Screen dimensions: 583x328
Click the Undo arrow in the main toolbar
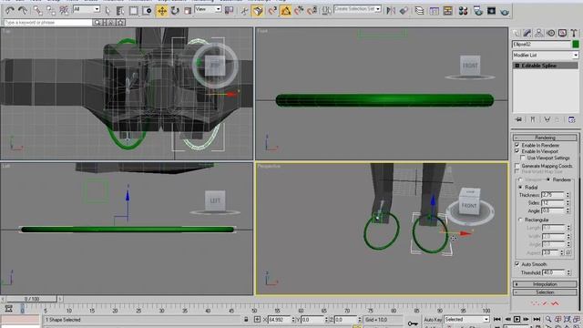(x=10, y=10)
